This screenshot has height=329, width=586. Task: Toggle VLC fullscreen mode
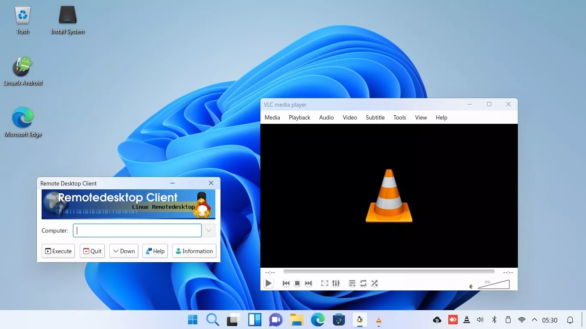[325, 283]
